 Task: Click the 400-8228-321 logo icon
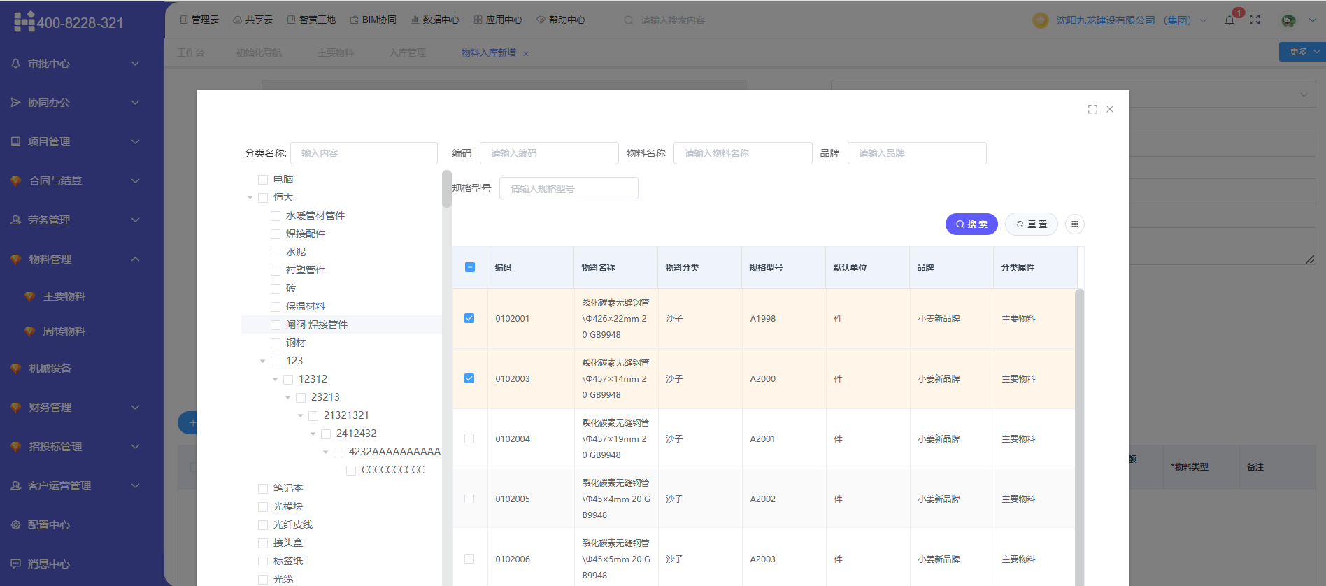tap(24, 22)
